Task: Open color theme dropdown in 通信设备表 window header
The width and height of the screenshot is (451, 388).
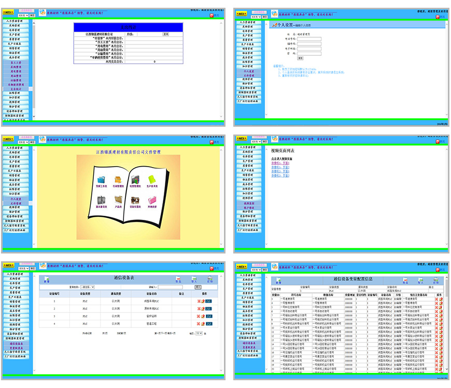Action: [x=23, y=268]
